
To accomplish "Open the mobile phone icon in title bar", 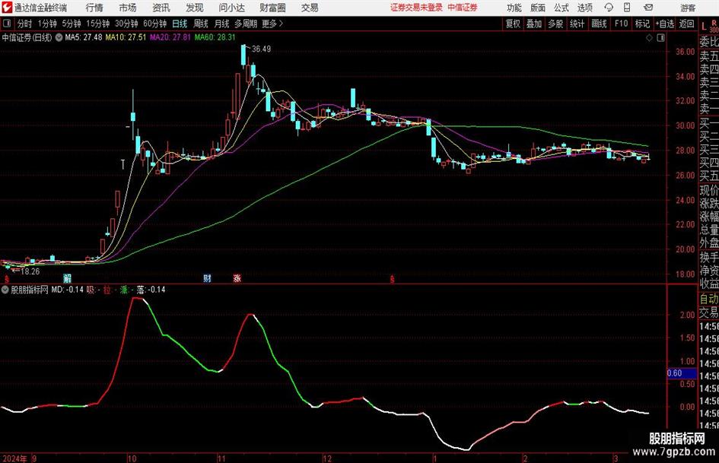I will [627, 8].
